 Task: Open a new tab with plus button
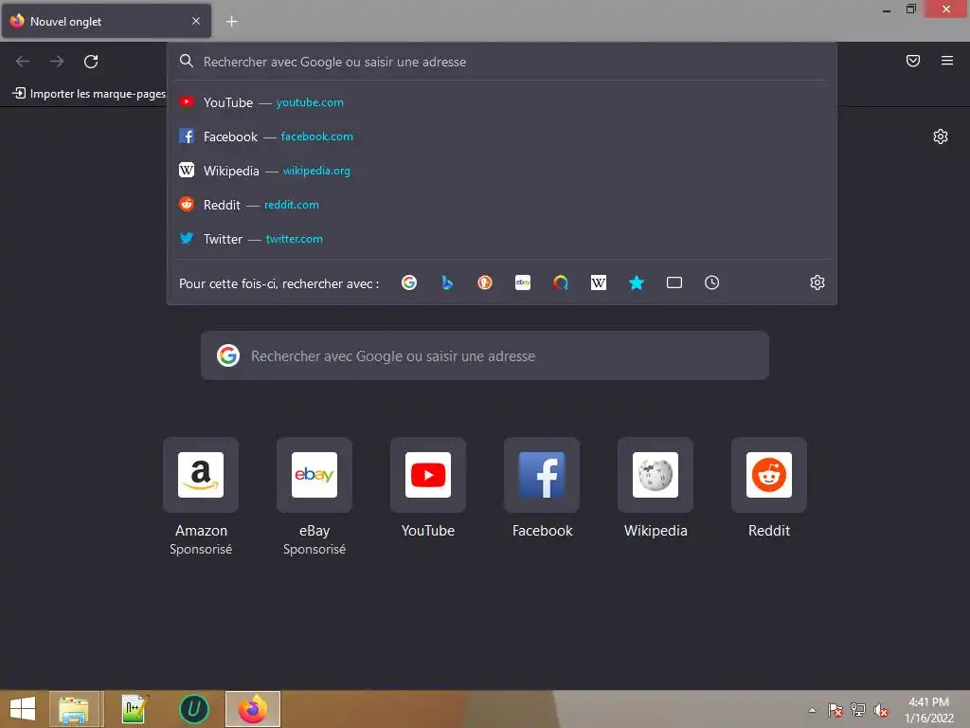tap(231, 22)
